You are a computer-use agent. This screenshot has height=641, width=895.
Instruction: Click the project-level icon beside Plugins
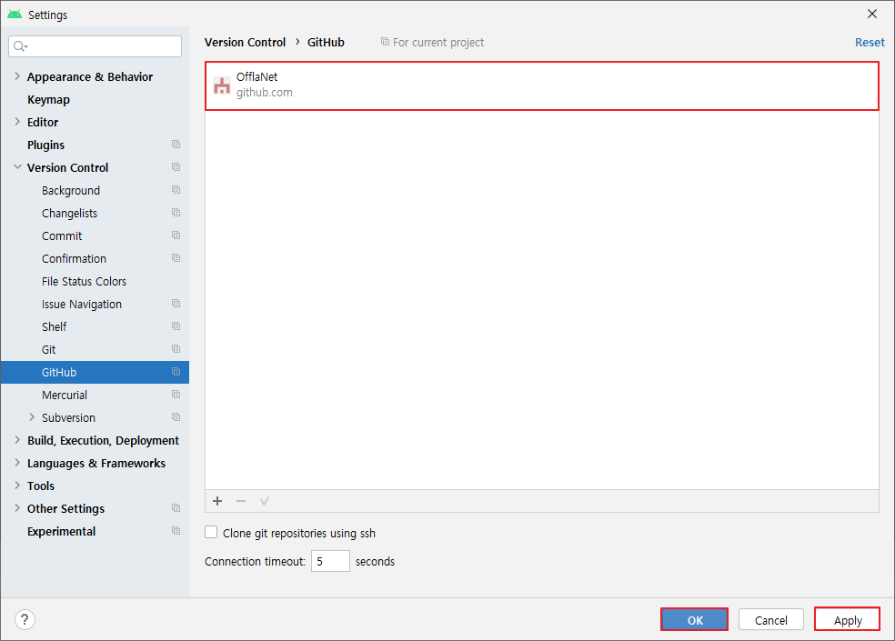[176, 145]
